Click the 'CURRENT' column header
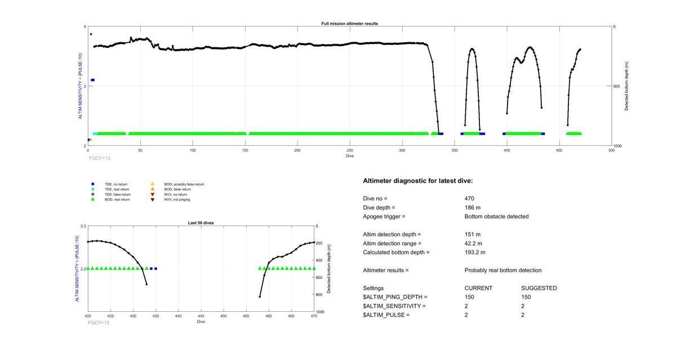The height and width of the screenshot is (350, 676). pos(478,288)
